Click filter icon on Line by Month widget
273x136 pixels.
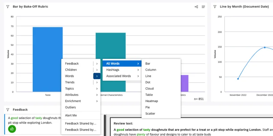(x=215, y=7)
